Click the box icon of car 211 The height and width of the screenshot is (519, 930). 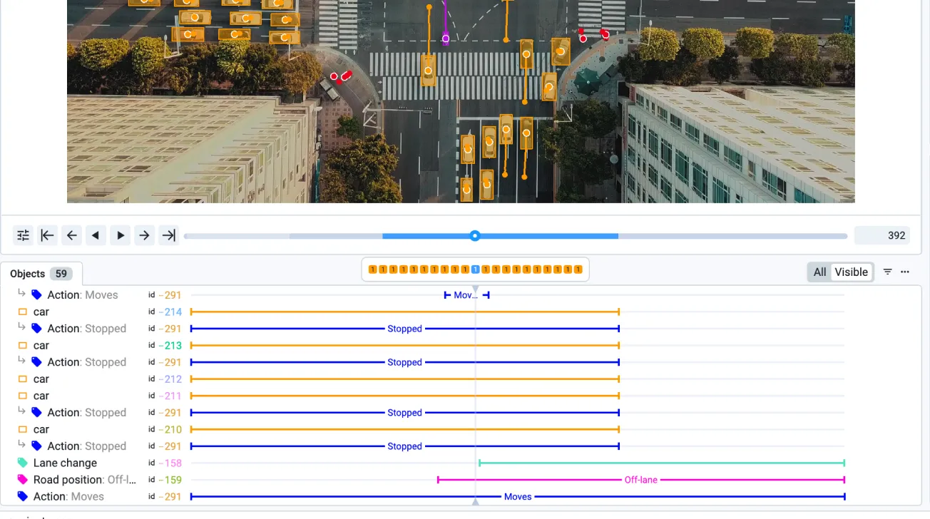coord(22,396)
